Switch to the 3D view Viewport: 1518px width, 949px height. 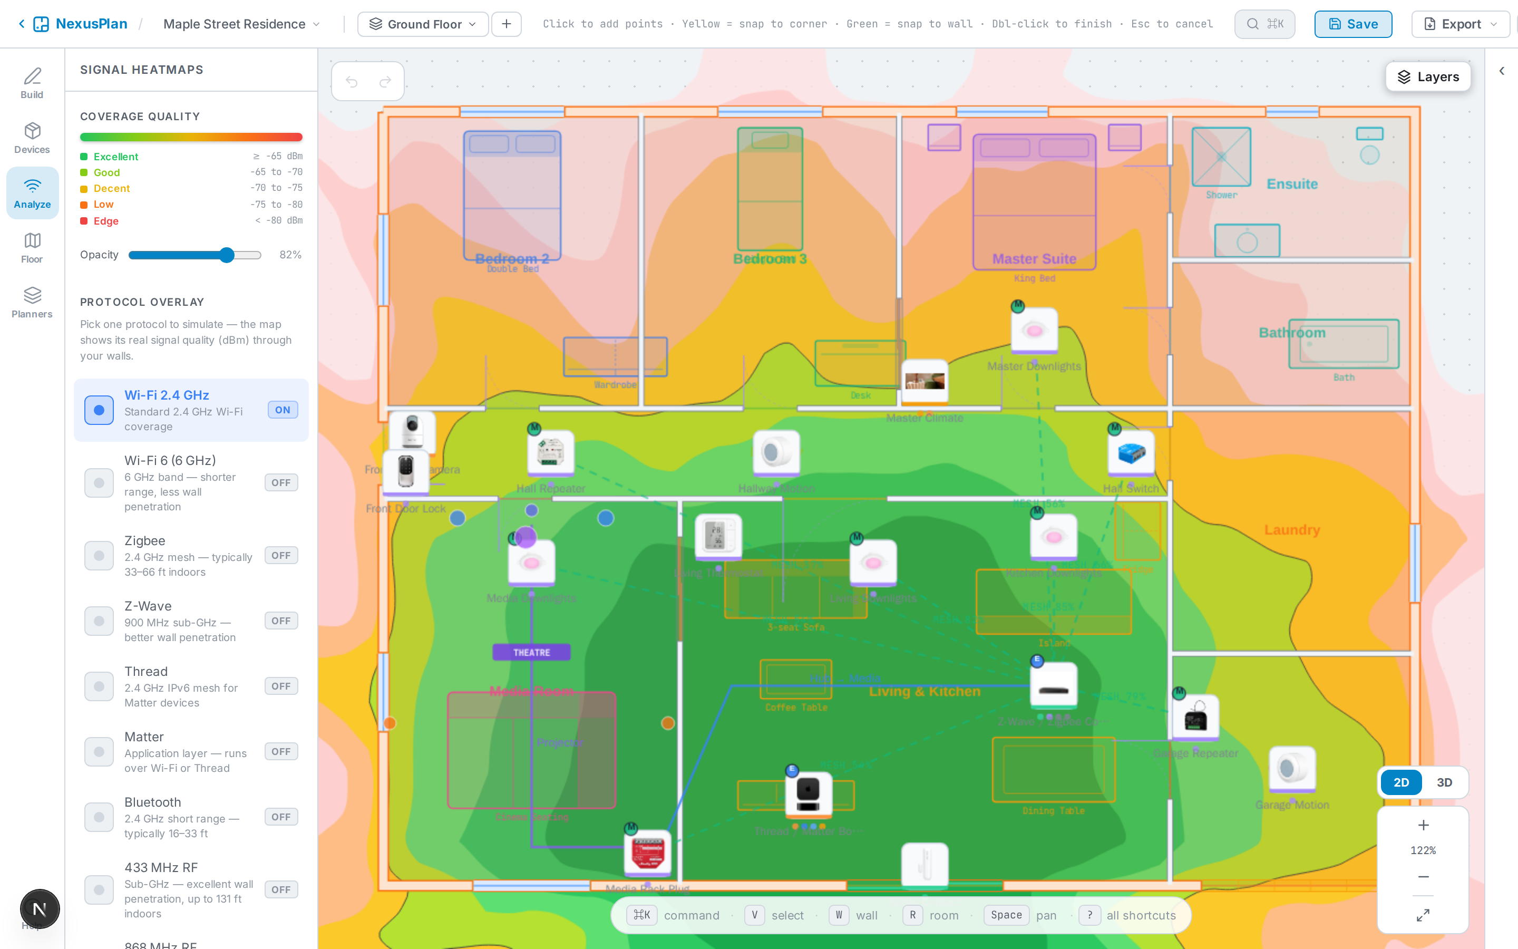[x=1445, y=783]
